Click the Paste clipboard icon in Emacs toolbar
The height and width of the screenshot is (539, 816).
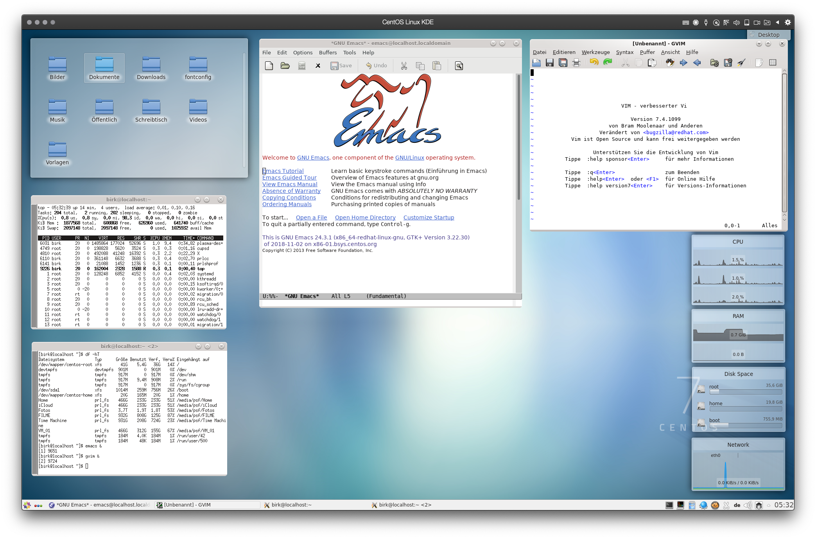[437, 66]
